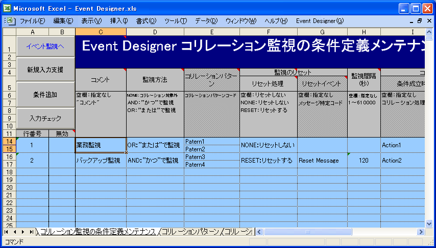The height and width of the screenshot is (248, 436).
Task: Click vertical scrollbar up arrow
Action: pos(429,32)
